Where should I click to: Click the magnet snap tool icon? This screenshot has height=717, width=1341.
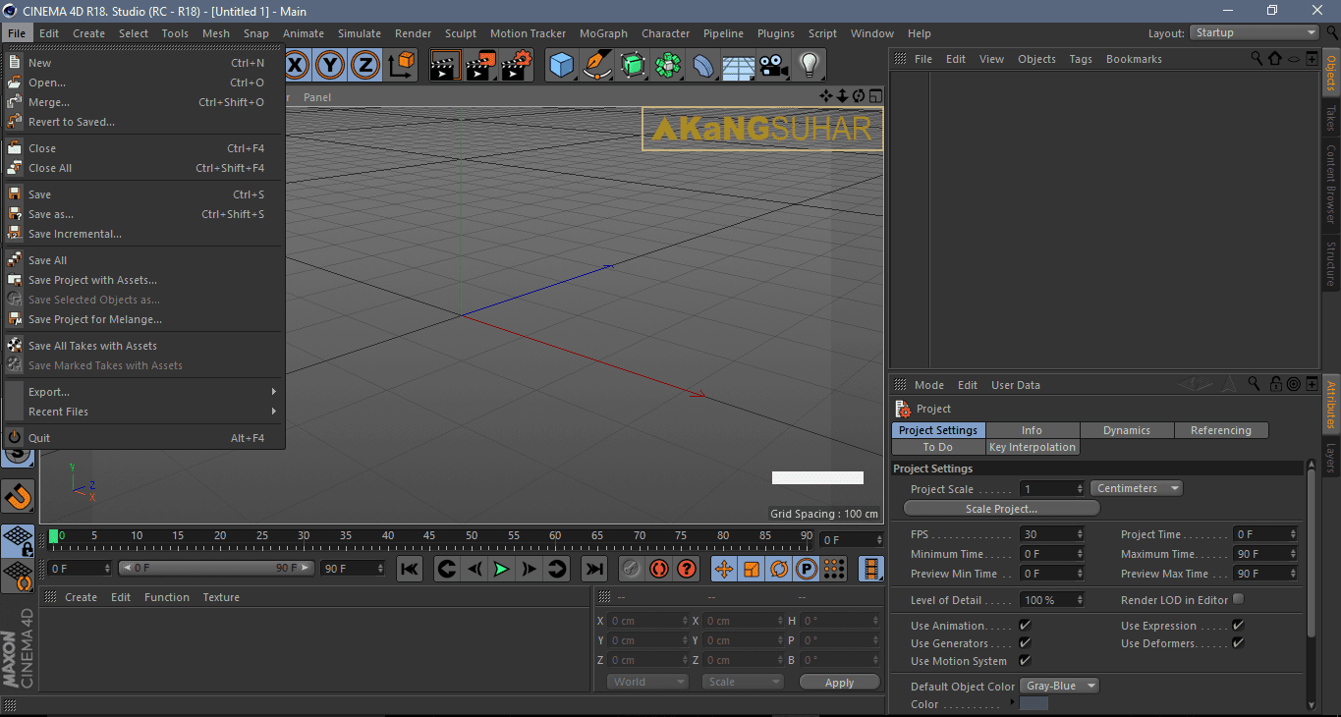[x=19, y=497]
